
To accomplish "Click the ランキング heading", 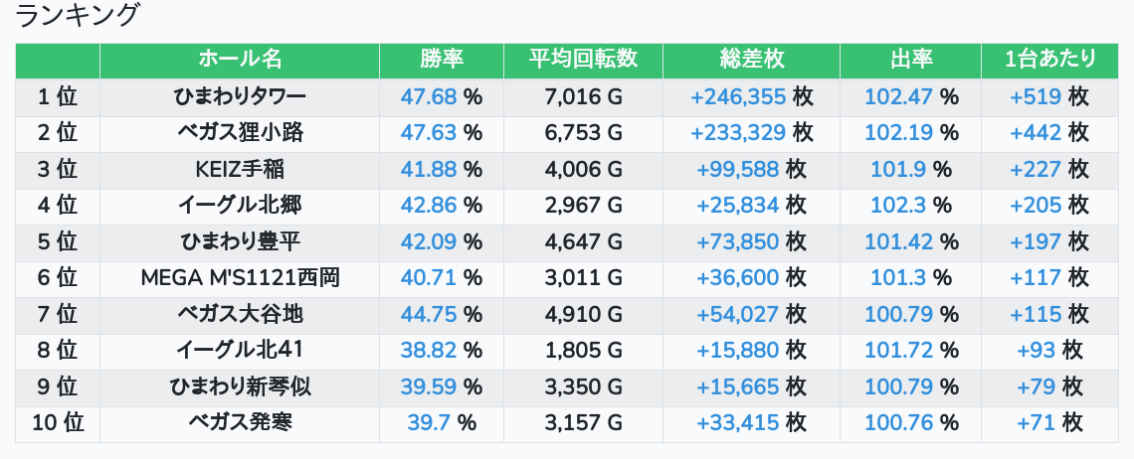I will pos(76,15).
